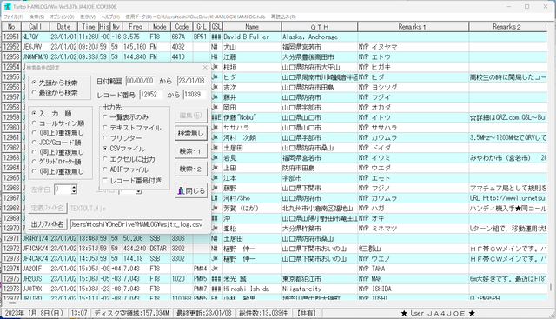Click the 検索-1 button
Image resolution: width=556 pixels, height=319 pixels.
pyautogui.click(x=191, y=151)
